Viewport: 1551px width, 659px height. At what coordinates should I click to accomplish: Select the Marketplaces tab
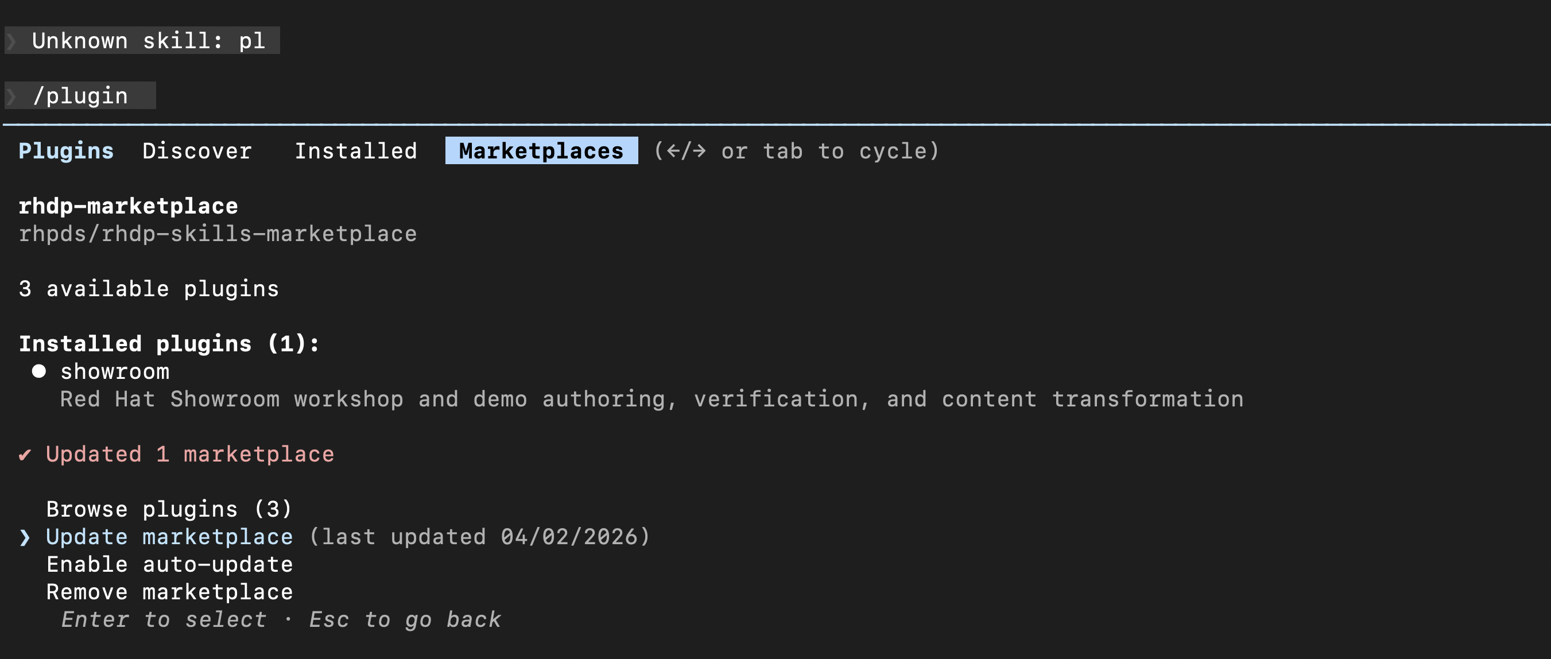pos(541,150)
